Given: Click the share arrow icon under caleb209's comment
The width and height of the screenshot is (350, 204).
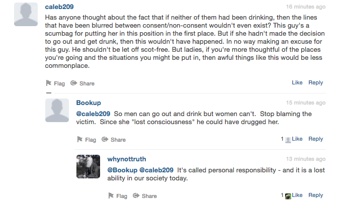Looking at the screenshot, I should (x=73, y=83).
